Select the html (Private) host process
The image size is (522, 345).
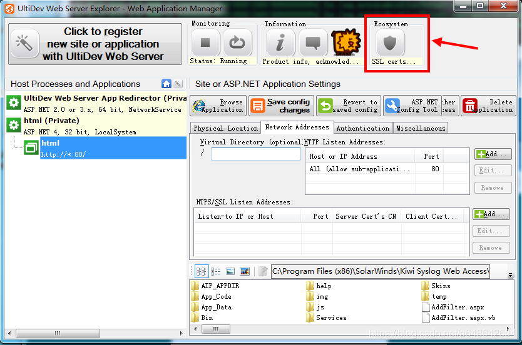tap(96, 126)
